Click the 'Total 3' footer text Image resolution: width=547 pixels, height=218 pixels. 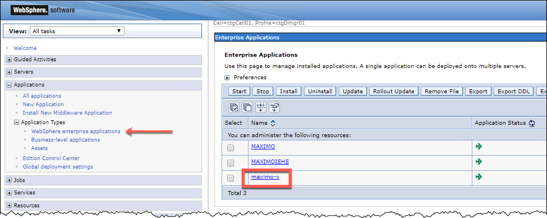237,193
